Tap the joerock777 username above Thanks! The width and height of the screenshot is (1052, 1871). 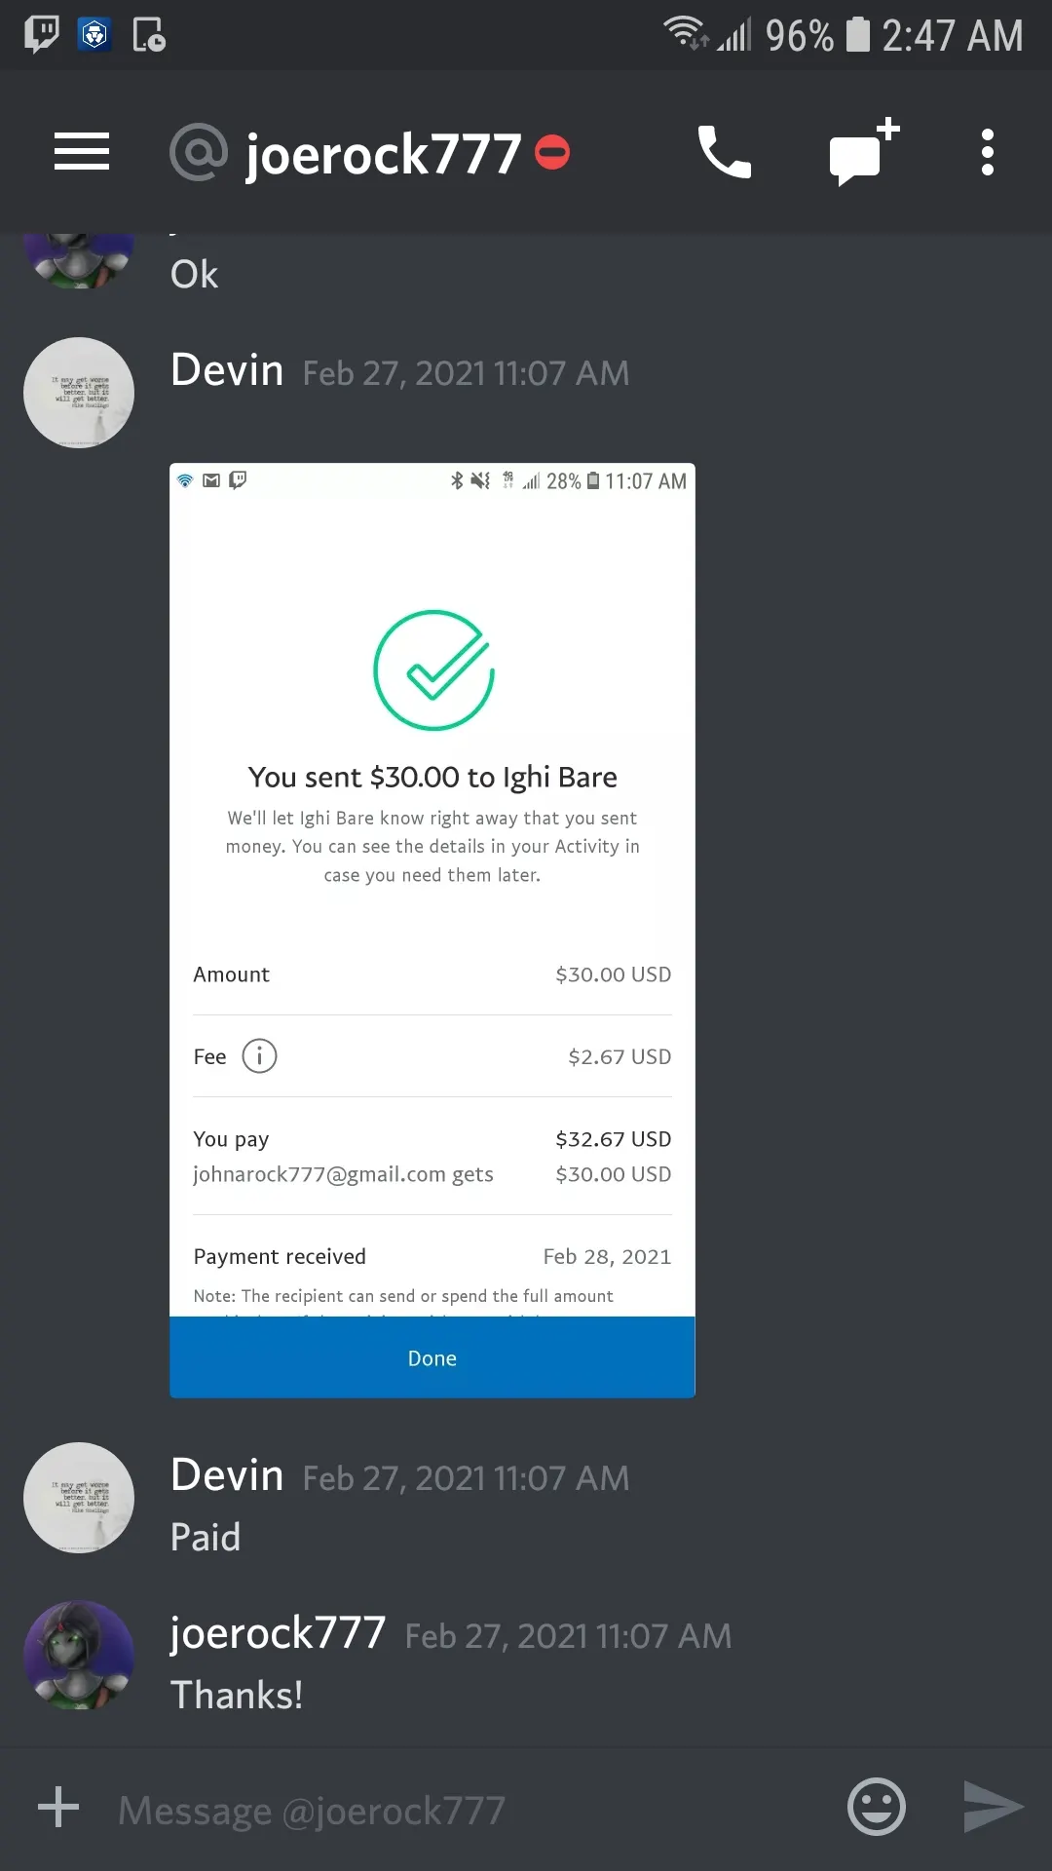click(278, 1633)
